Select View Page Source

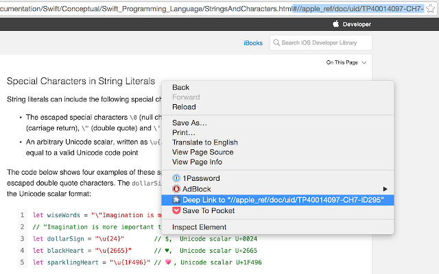pyautogui.click(x=202, y=152)
